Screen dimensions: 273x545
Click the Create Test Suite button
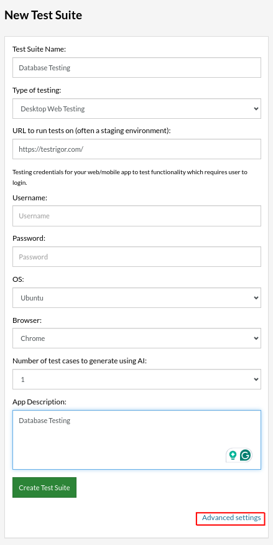[44, 487]
